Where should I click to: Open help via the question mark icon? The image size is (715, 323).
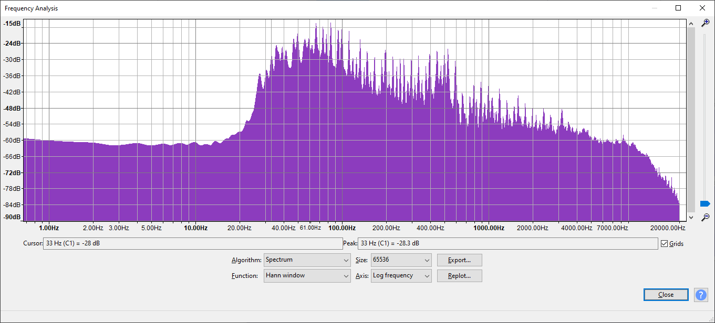[701, 295]
